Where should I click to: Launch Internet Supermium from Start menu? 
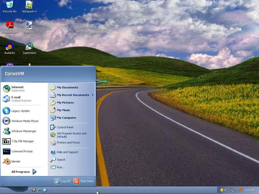[x=24, y=89]
